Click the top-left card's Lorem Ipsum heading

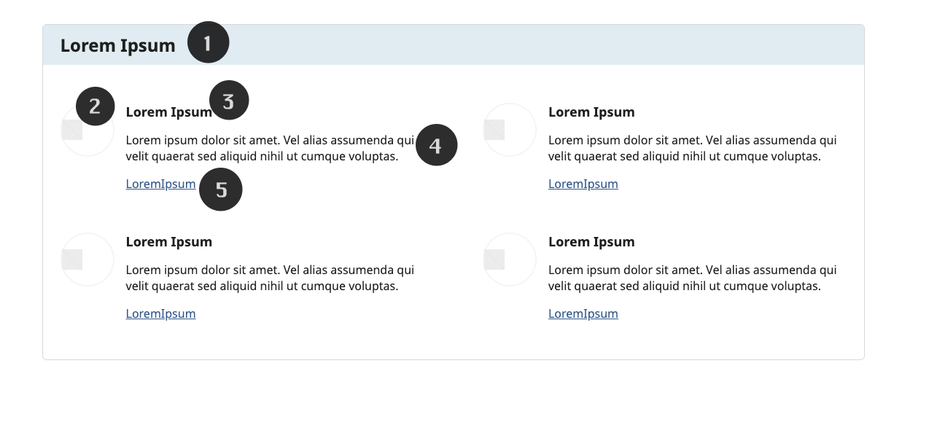169,112
